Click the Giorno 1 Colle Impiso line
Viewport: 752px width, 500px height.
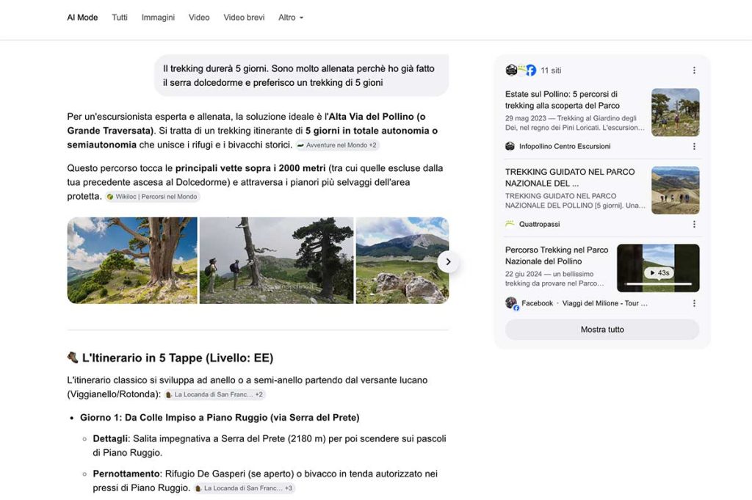(x=220, y=418)
